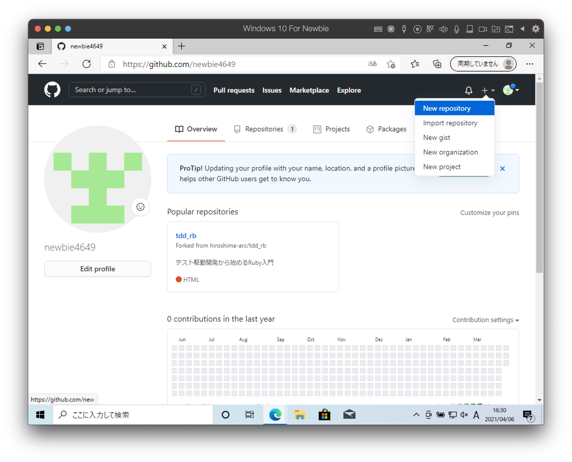Open Collections in the Edge toolbar
Image resolution: width=572 pixels, height=462 pixels.
coord(437,64)
